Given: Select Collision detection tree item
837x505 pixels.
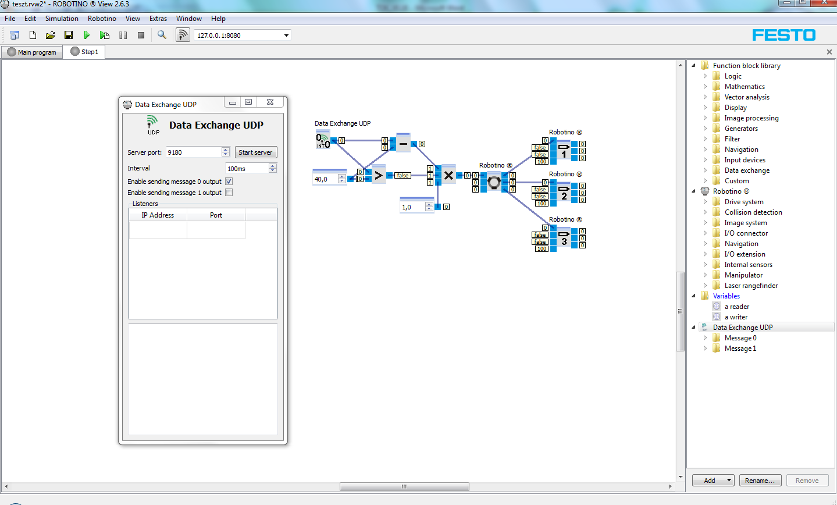Looking at the screenshot, I should (x=753, y=212).
